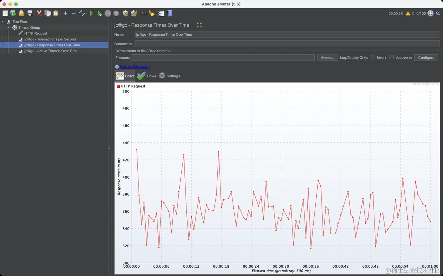The height and width of the screenshot is (276, 443).
Task: Click the Paste clipboard icon
Action: tap(56, 13)
